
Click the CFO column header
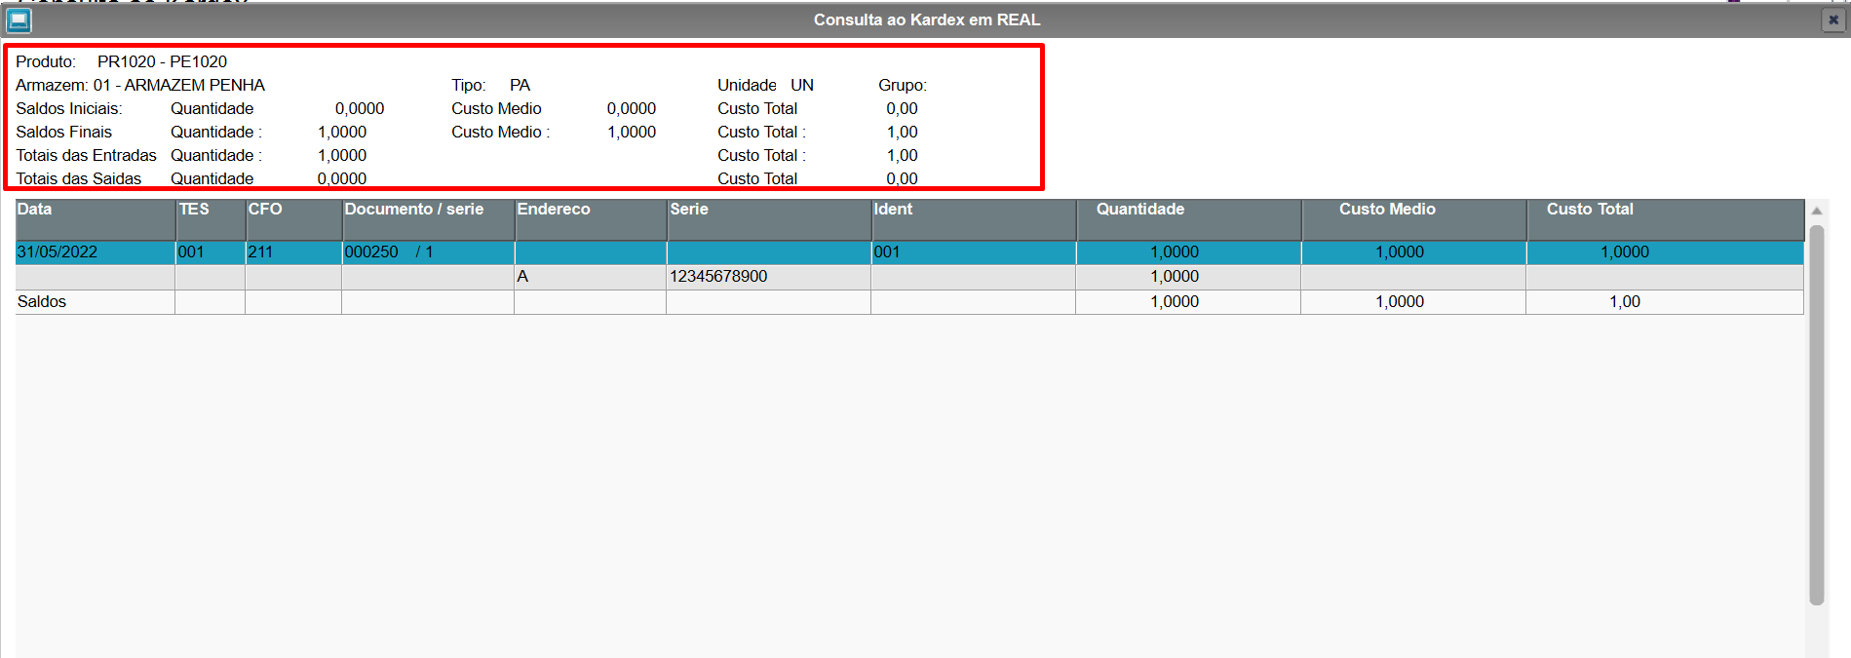click(x=293, y=219)
